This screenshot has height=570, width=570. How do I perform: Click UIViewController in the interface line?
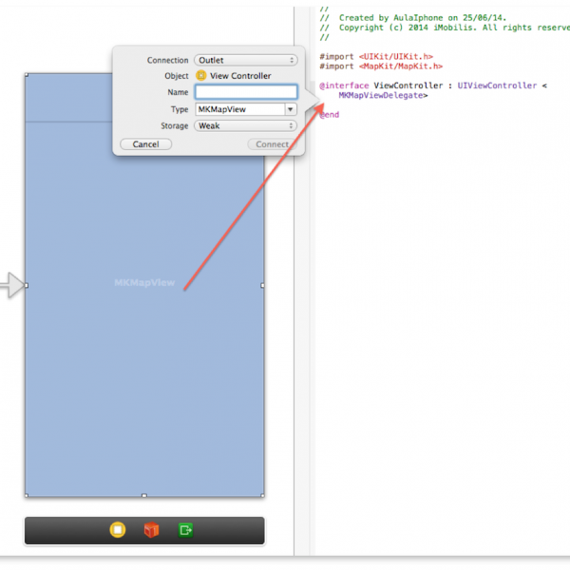497,85
